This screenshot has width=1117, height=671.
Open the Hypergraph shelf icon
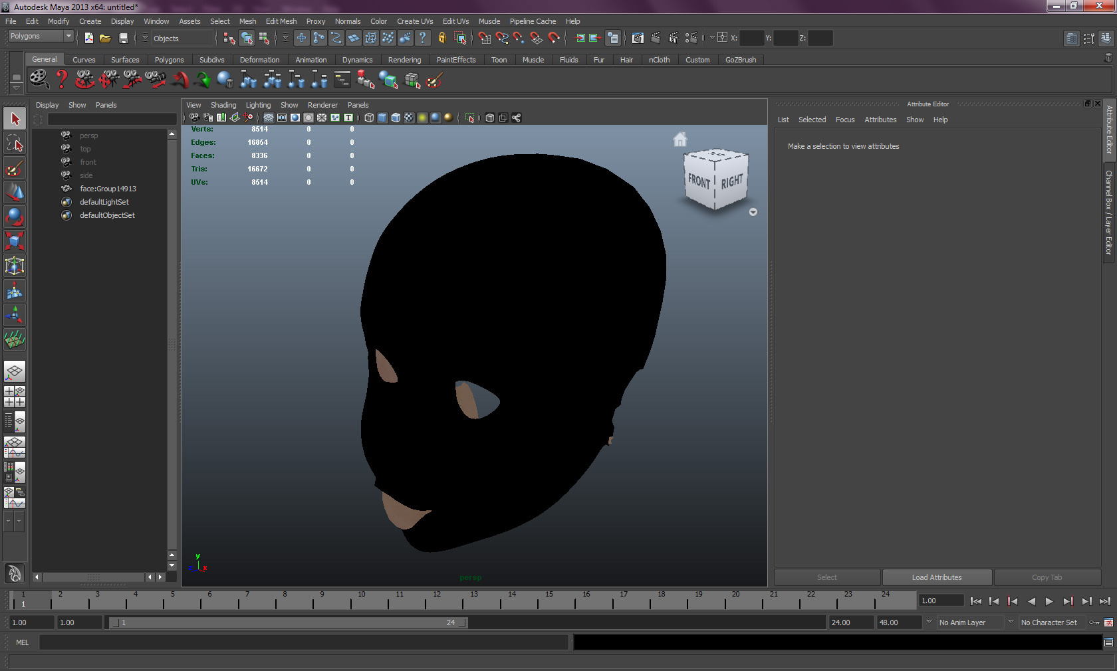coord(342,80)
